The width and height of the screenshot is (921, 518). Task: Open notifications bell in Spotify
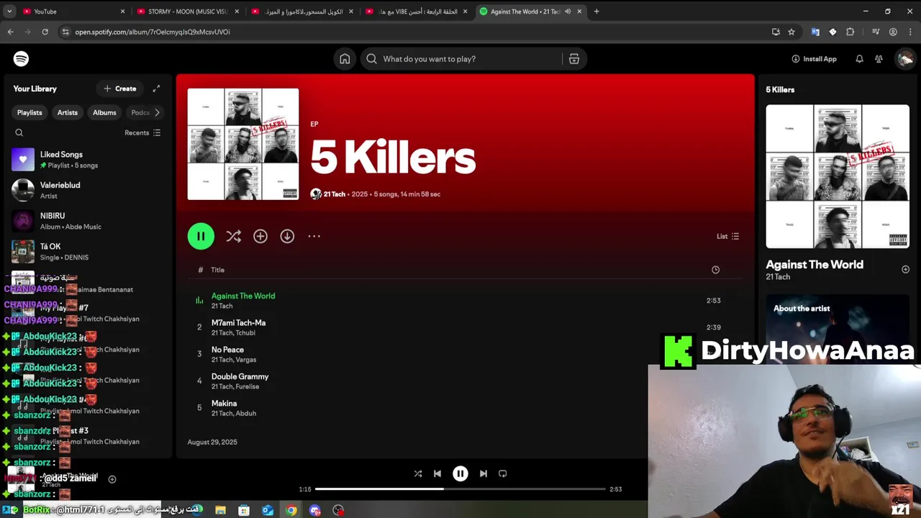click(859, 59)
